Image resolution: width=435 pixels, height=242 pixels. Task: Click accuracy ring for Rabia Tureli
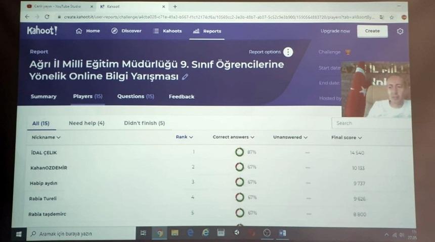[x=240, y=197]
